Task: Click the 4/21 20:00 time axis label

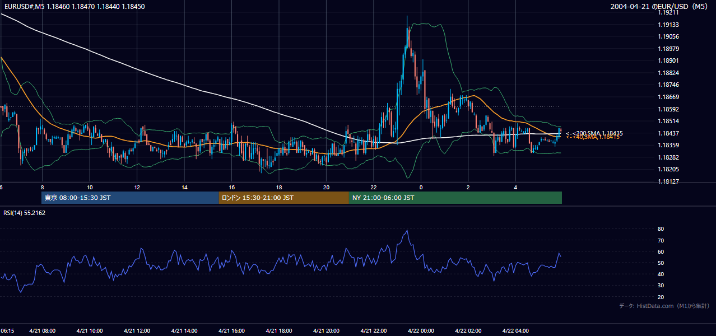Action: 326,330
